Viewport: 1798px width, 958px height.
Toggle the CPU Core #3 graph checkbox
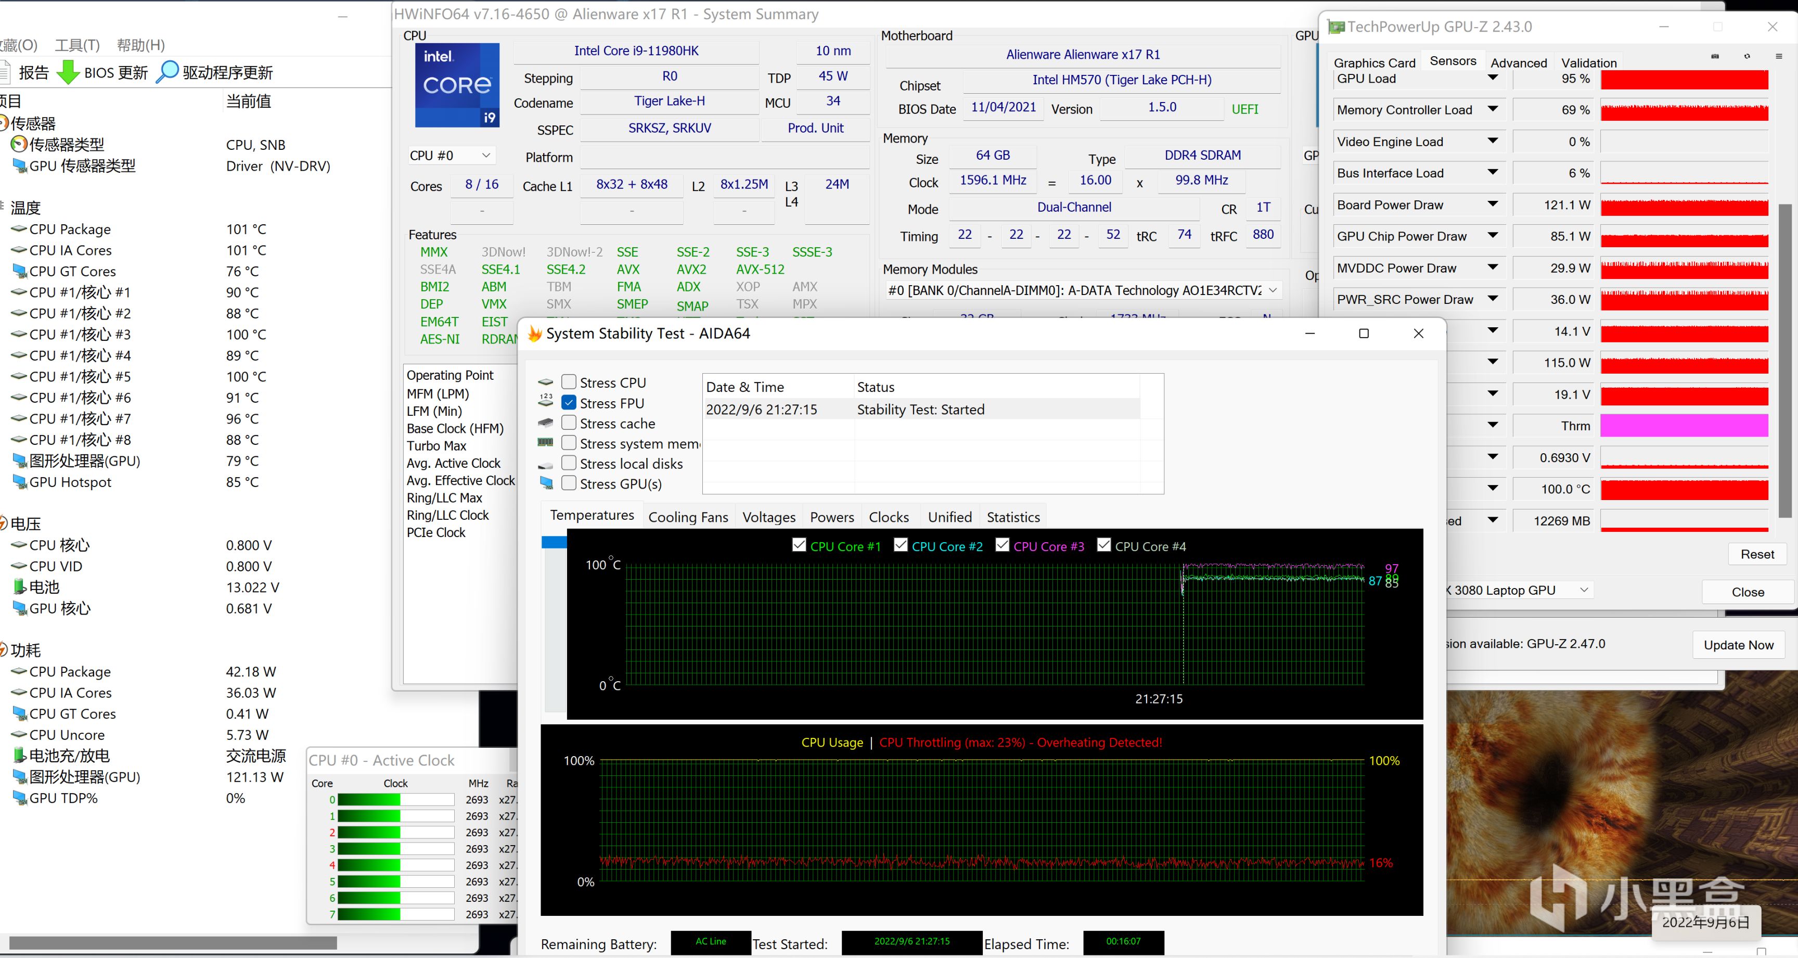(1003, 545)
